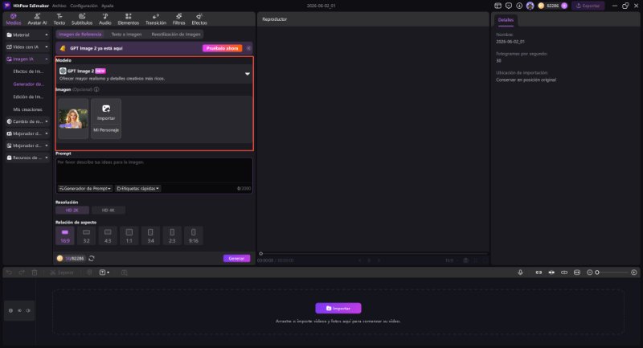Click the redo icon in timeline toolbar
Viewport: 643px width, 348px height.
click(x=22, y=272)
